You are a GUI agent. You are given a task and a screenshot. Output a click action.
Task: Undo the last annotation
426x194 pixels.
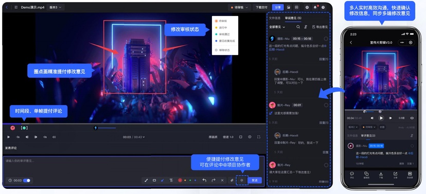pyautogui.click(x=204, y=181)
